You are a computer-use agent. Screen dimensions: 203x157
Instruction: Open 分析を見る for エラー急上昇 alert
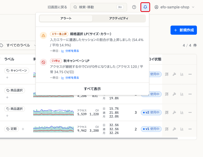pos(70,51)
